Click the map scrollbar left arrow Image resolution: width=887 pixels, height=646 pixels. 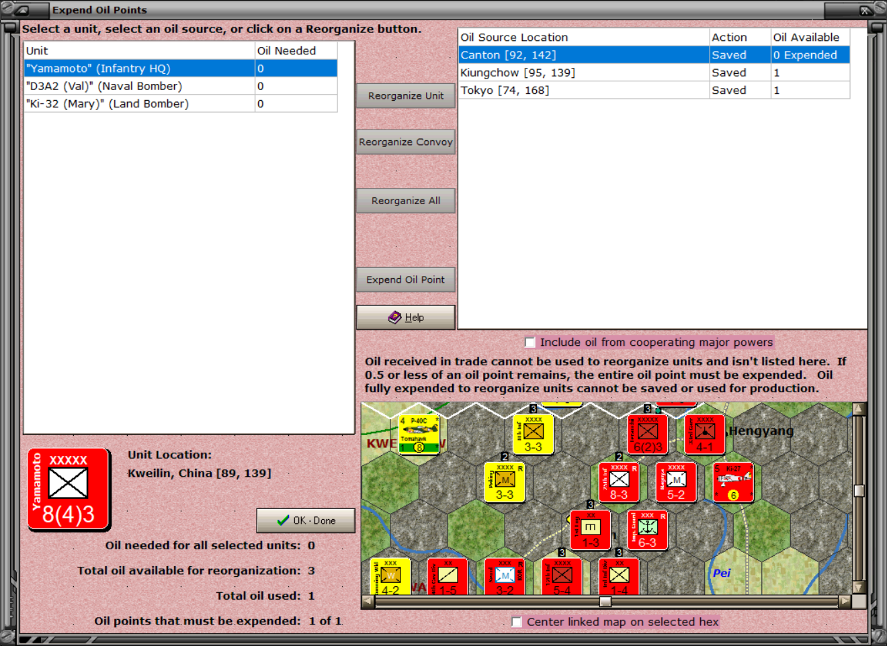368,602
